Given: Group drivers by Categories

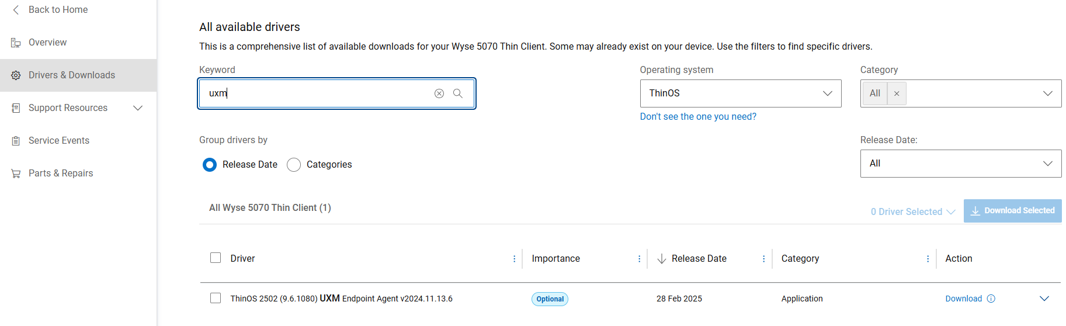Looking at the screenshot, I should point(294,165).
